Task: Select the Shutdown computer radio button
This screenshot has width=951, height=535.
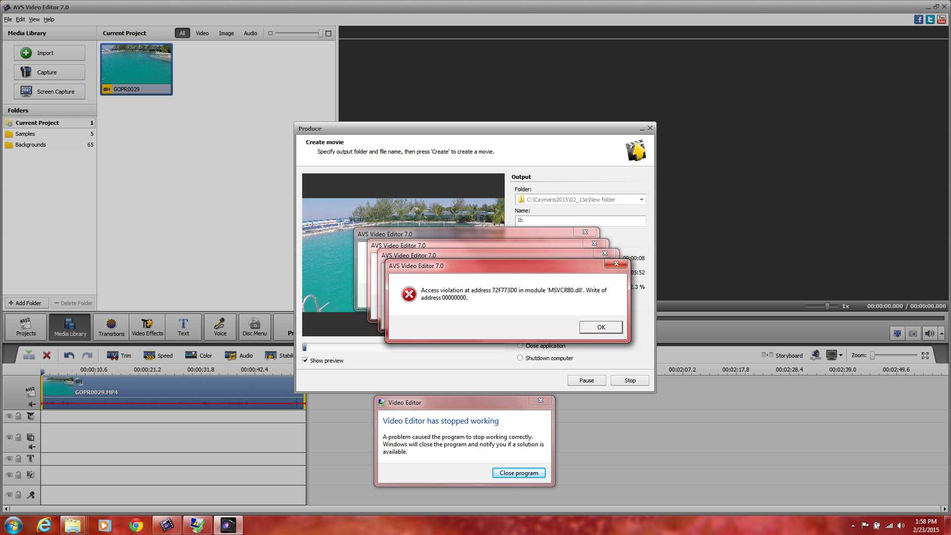Action: [520, 358]
